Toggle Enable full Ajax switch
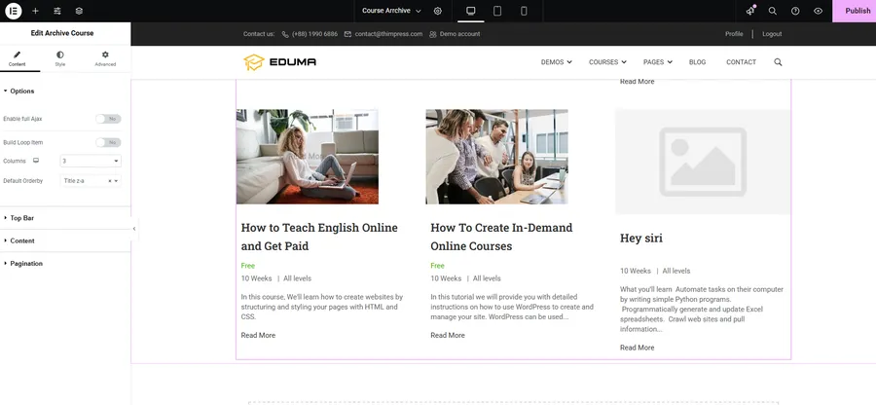This screenshot has width=876, height=405. [x=108, y=119]
